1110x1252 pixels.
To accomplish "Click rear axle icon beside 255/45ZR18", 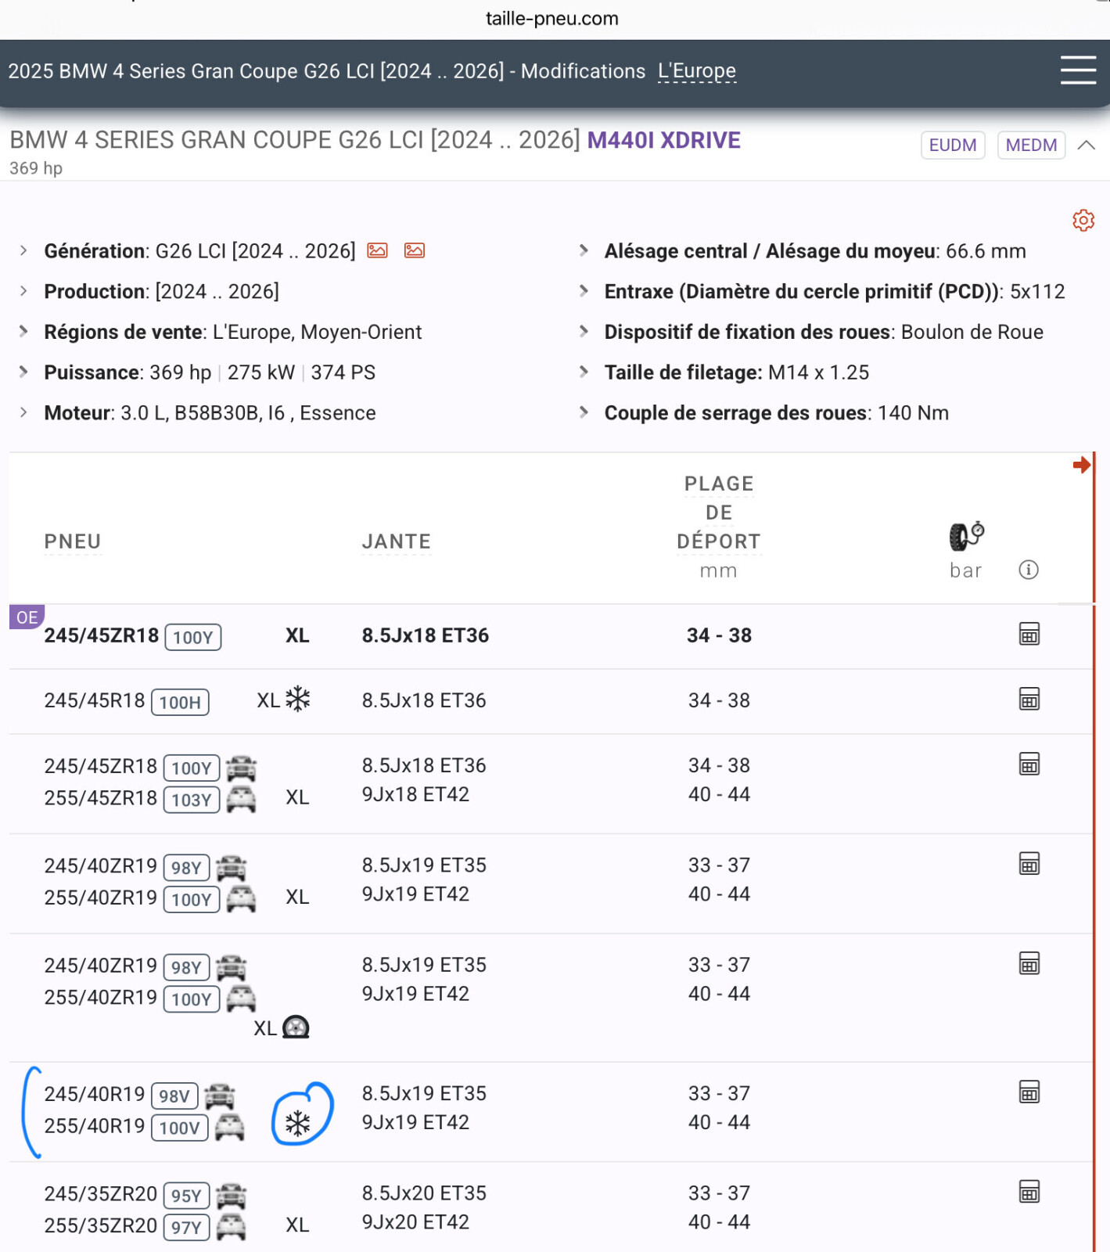I will 241,800.
